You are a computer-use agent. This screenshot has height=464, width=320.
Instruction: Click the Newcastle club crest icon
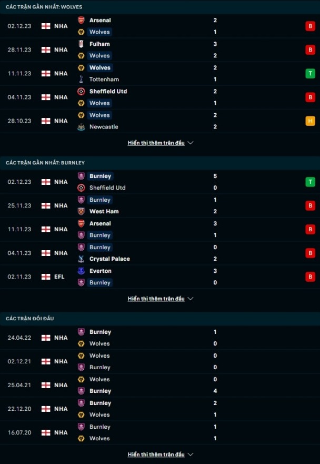coord(81,126)
